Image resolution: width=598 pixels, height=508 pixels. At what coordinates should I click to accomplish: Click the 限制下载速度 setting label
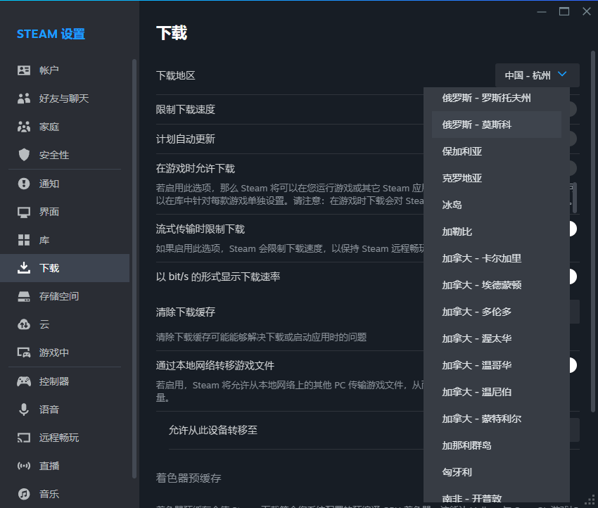[x=185, y=110]
